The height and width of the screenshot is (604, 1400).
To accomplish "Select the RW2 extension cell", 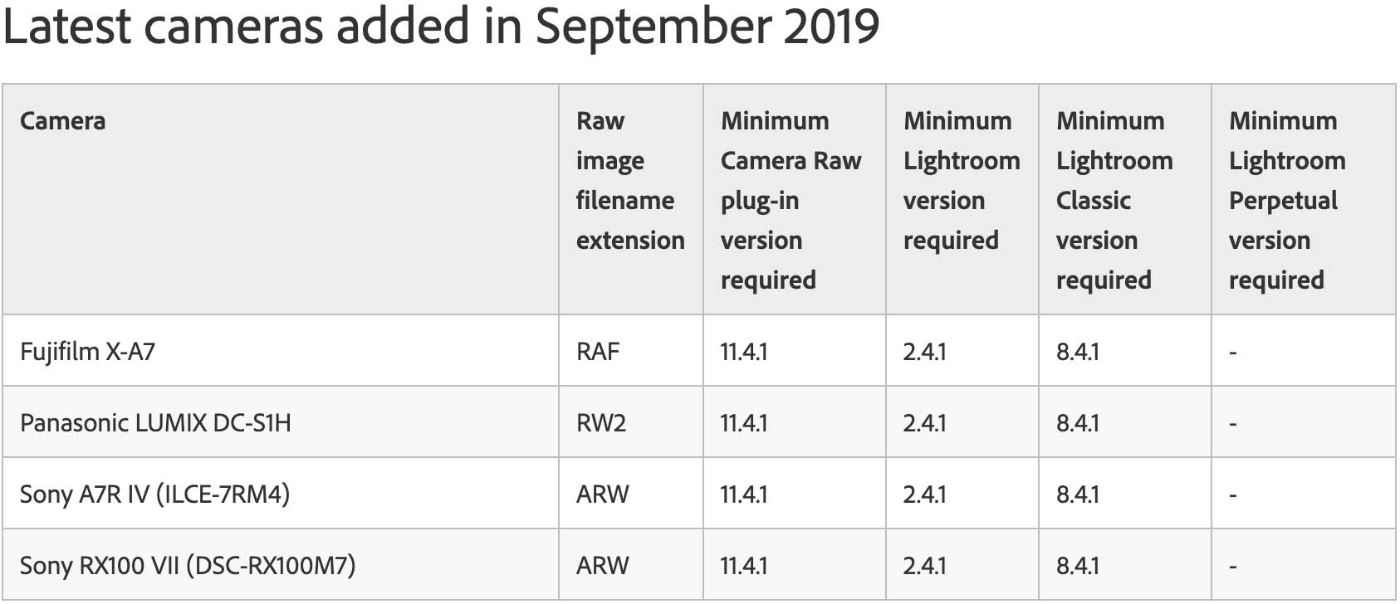I will click(x=601, y=423).
